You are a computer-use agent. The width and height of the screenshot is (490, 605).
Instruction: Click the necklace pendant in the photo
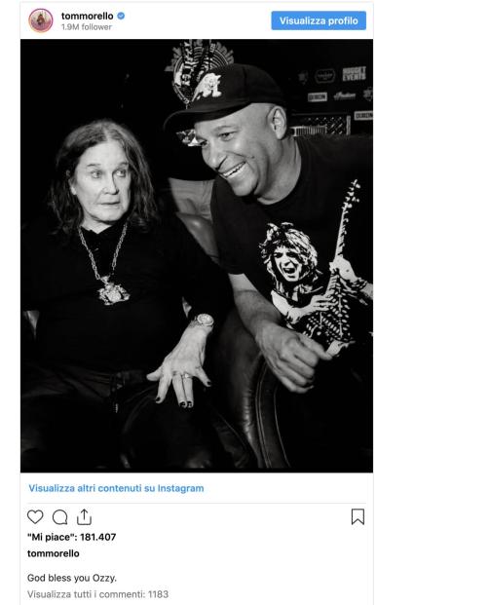[113, 292]
